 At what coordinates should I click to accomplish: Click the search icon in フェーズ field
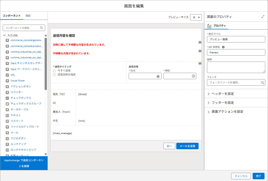(263, 83)
